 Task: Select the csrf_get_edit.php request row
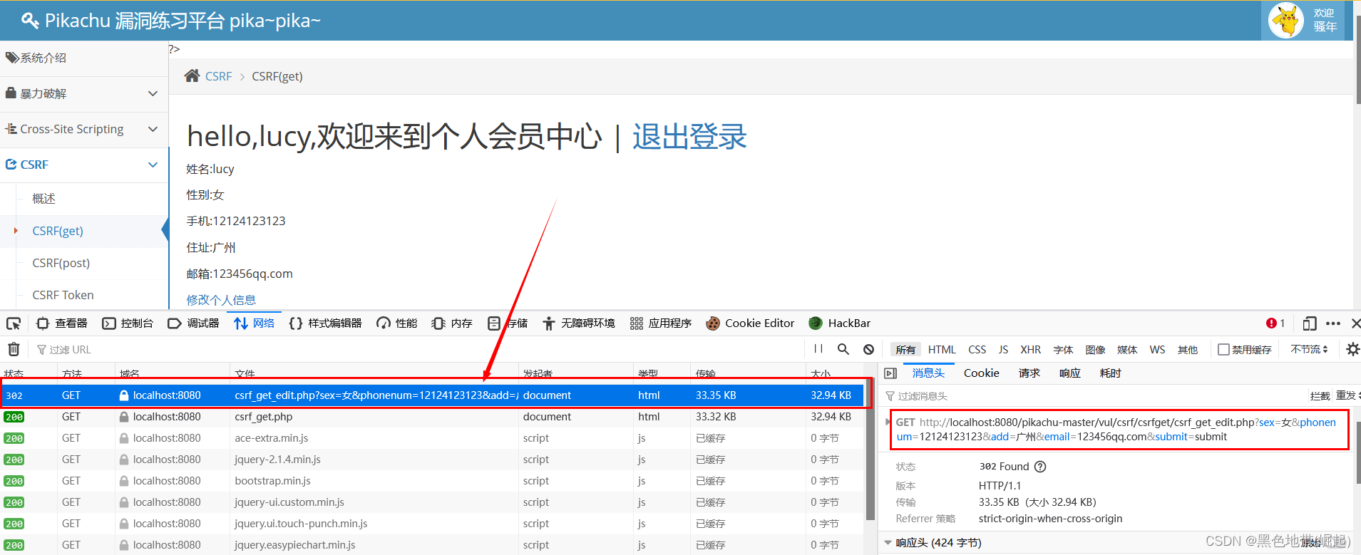tap(433, 395)
